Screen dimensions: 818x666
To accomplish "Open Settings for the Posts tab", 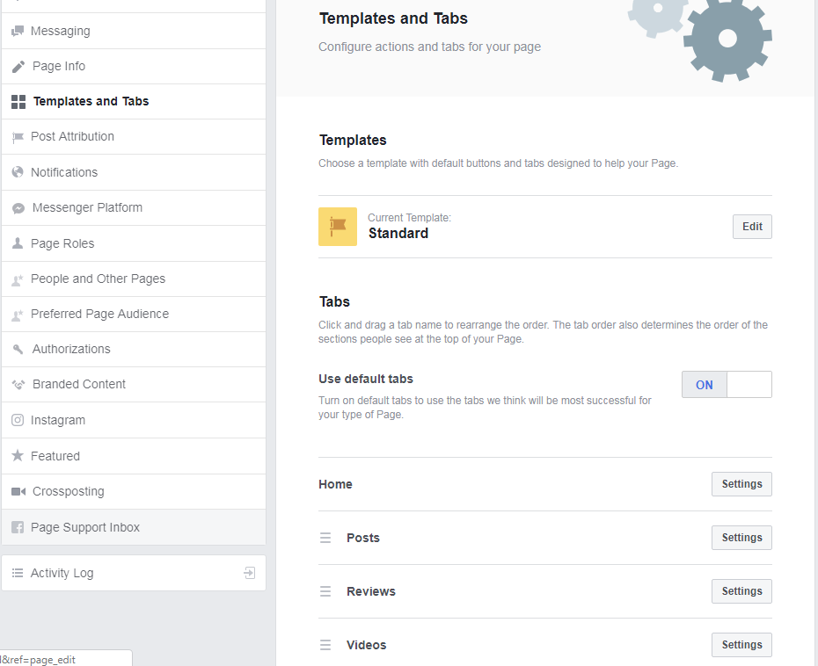I will (741, 538).
